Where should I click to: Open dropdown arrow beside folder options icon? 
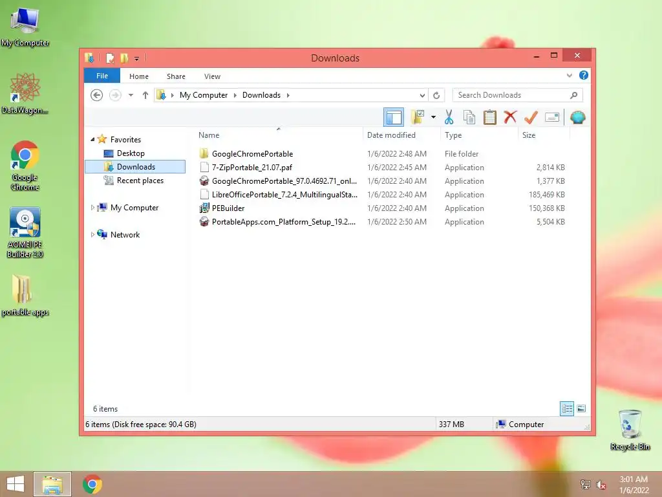433,117
